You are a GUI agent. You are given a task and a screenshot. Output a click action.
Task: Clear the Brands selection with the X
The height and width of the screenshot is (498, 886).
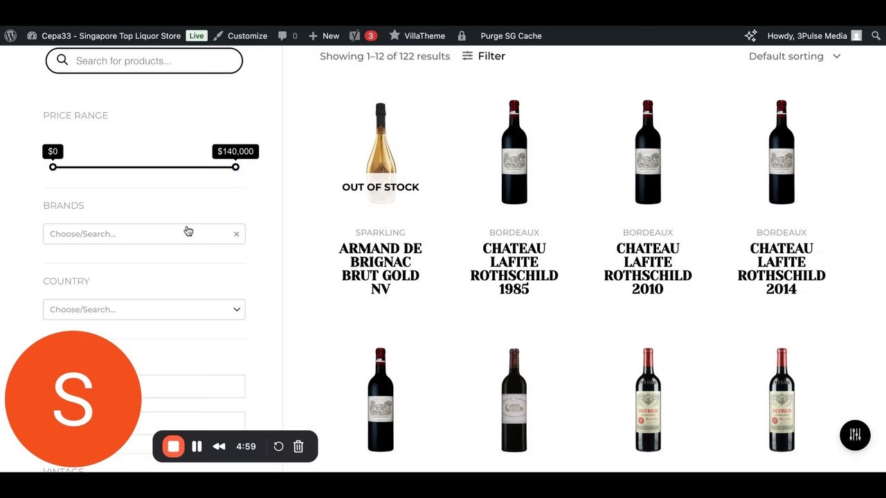coord(236,234)
